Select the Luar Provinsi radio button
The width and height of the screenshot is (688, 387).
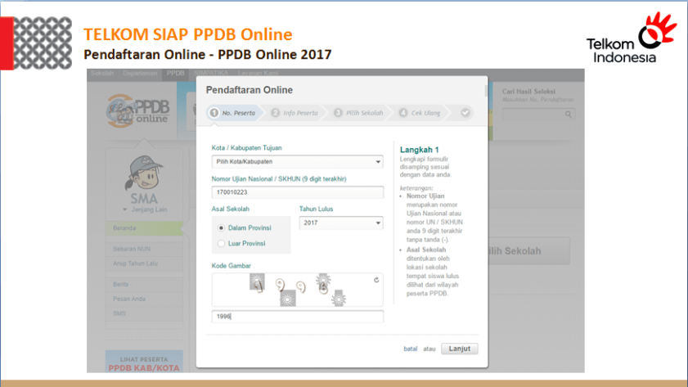tap(221, 243)
